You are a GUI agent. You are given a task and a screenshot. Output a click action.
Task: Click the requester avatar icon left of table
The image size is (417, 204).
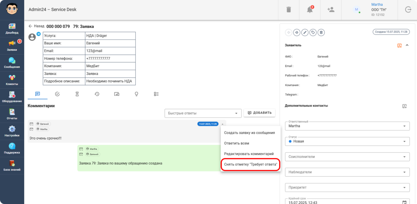click(x=32, y=37)
